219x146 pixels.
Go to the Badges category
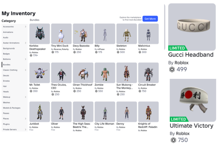pyautogui.click(x=7, y=54)
